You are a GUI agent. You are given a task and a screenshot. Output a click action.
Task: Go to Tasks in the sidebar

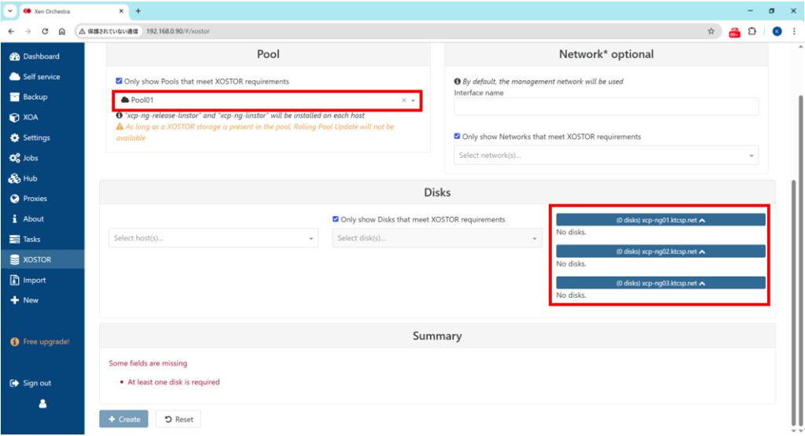[31, 240]
